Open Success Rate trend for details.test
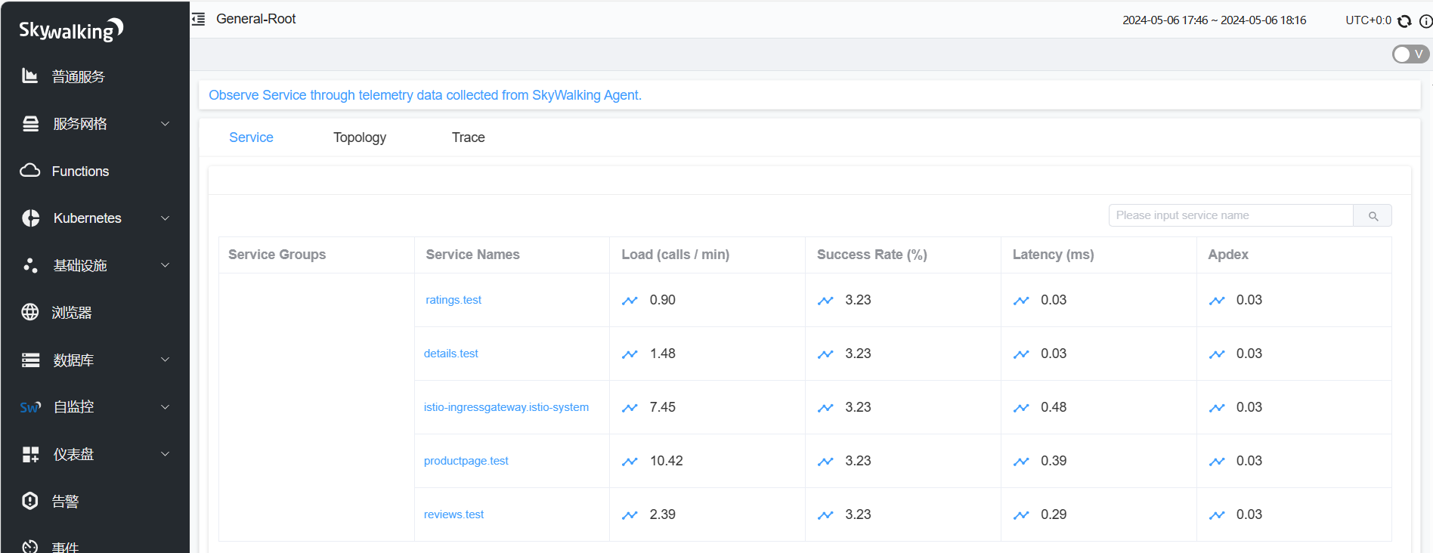The width and height of the screenshot is (1433, 553). click(825, 354)
